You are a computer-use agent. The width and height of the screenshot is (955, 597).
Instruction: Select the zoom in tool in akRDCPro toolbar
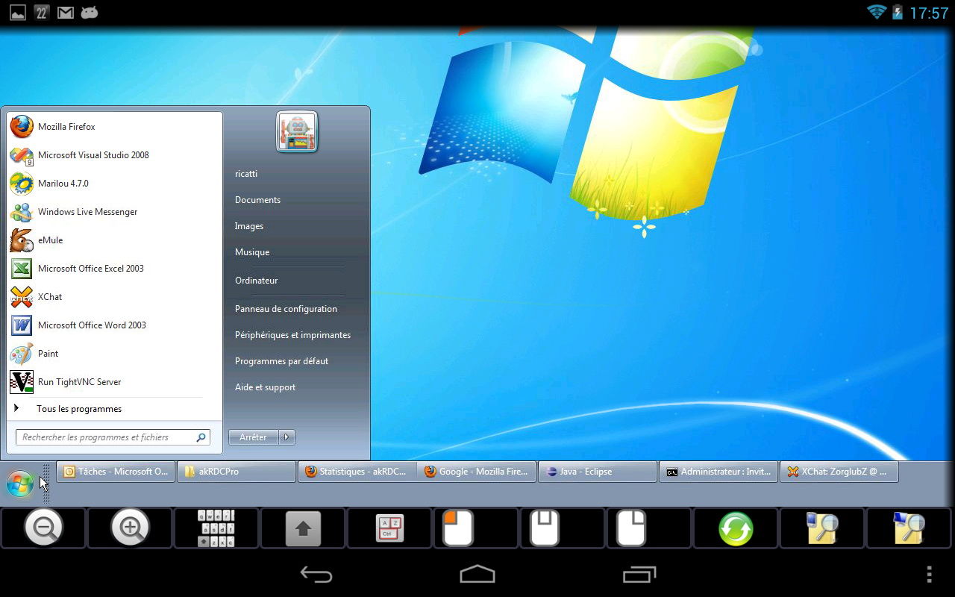130,528
